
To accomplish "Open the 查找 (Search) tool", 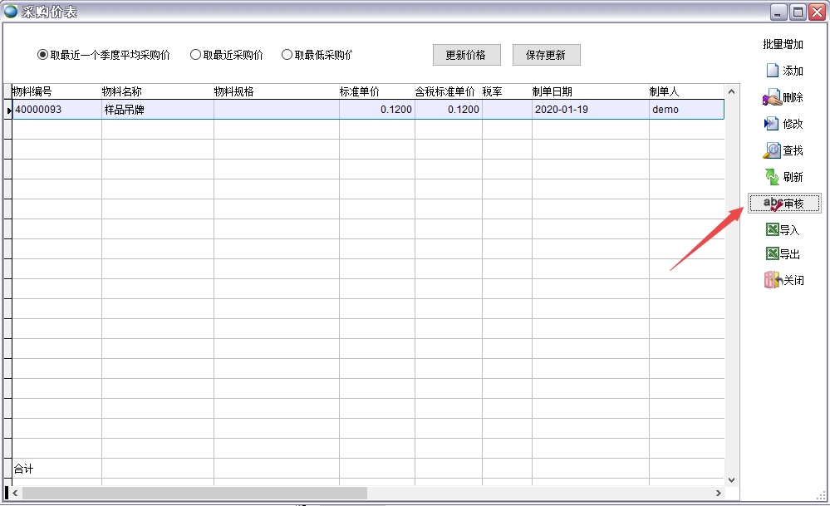I will coord(783,150).
